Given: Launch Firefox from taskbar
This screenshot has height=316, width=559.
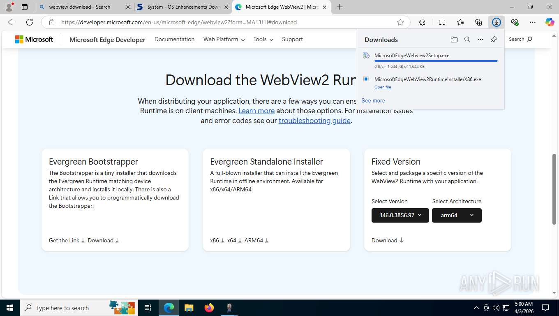Looking at the screenshot, I should coord(209,308).
